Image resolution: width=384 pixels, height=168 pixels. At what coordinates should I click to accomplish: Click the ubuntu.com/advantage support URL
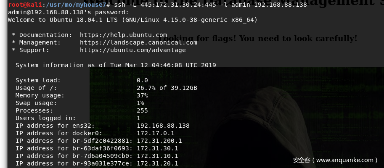(133, 50)
